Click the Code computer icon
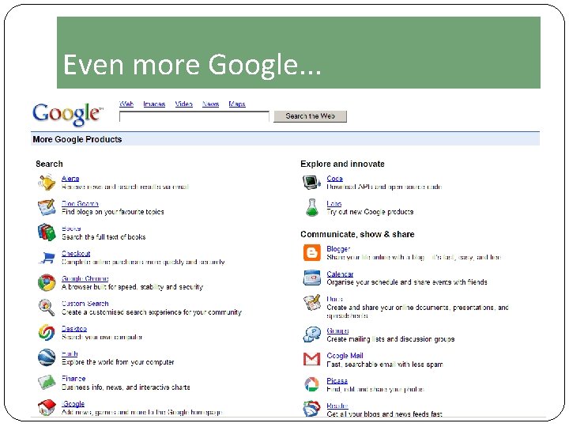569x427 pixels. pos(311,183)
